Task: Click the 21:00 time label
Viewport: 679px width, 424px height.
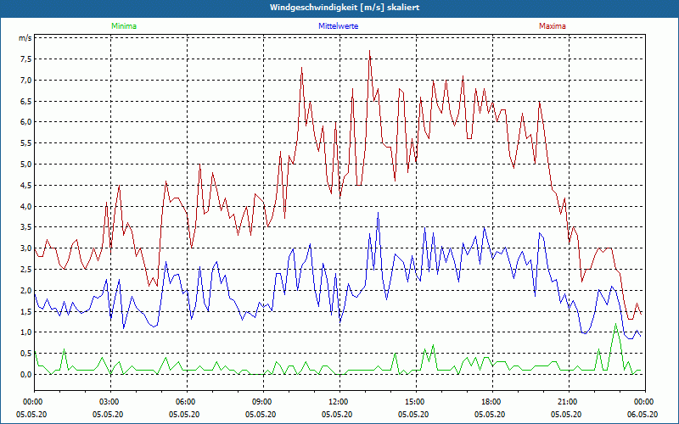Action: click(x=569, y=402)
